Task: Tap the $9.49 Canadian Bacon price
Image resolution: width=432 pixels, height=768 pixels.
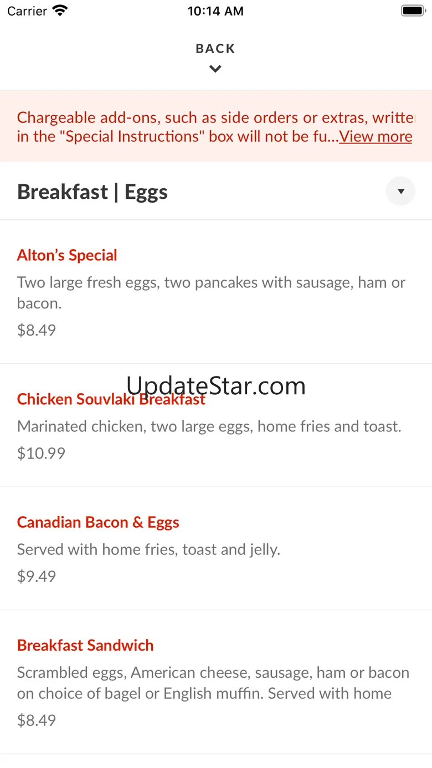Action: click(x=37, y=576)
